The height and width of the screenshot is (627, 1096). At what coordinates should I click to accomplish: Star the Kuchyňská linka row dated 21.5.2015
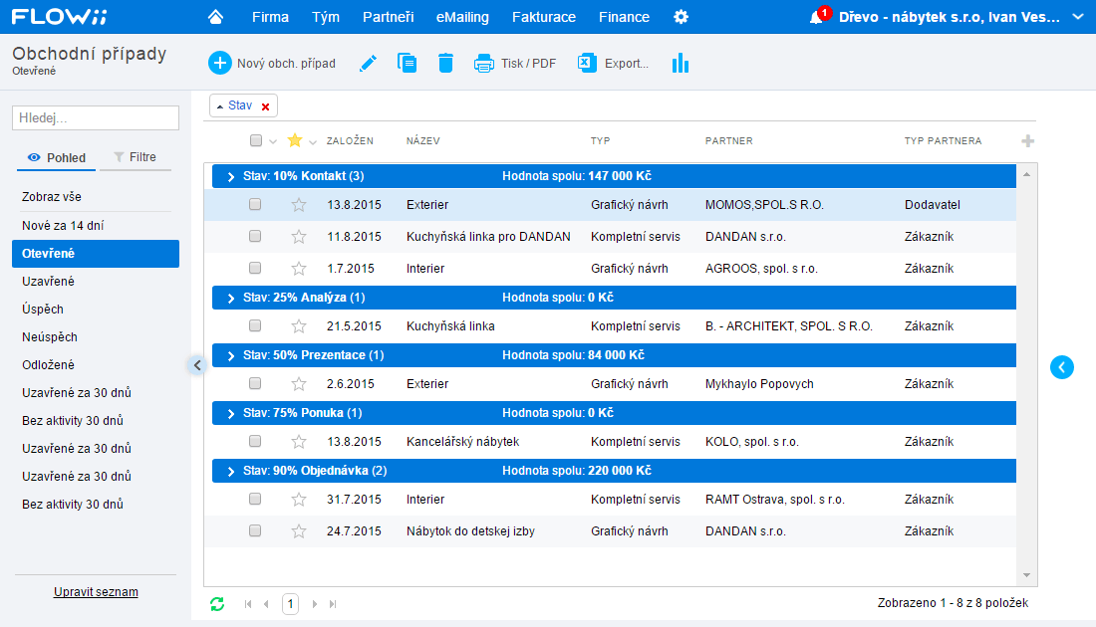coord(299,326)
